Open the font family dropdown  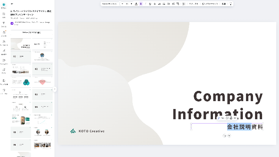110,4
